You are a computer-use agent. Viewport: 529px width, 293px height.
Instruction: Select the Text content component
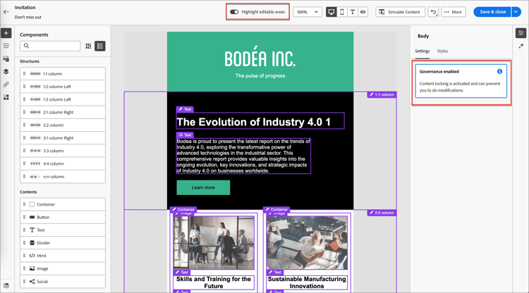63,230
